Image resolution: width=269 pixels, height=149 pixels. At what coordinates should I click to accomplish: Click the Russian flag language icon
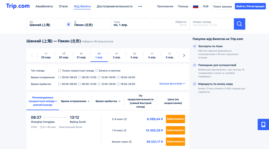click(x=195, y=6)
